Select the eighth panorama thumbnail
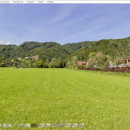This screenshot has height=130, width=130. click(x=68, y=125)
